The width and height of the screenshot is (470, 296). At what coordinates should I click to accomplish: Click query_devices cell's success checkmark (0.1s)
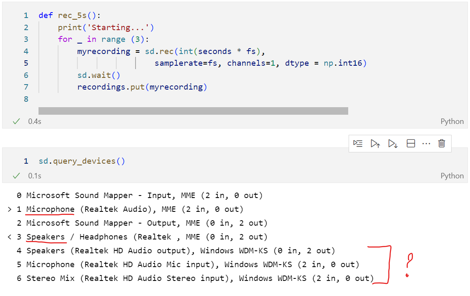(16, 175)
